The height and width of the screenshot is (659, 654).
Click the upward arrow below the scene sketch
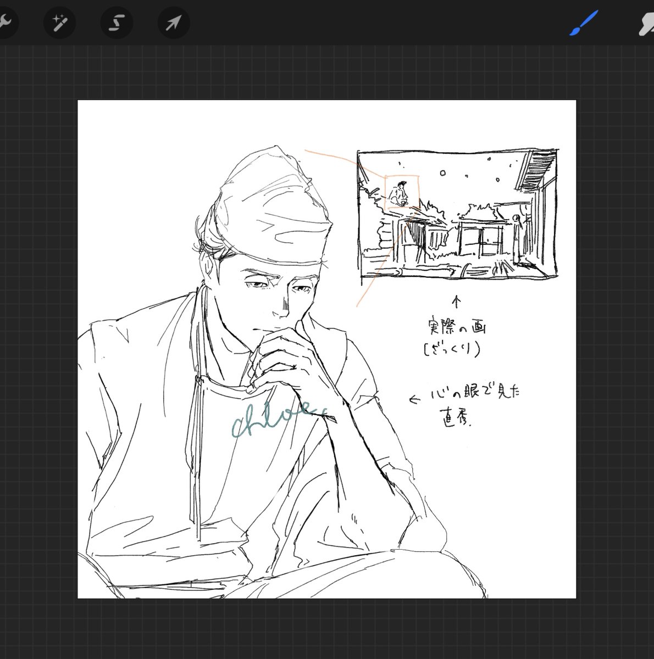coord(456,301)
